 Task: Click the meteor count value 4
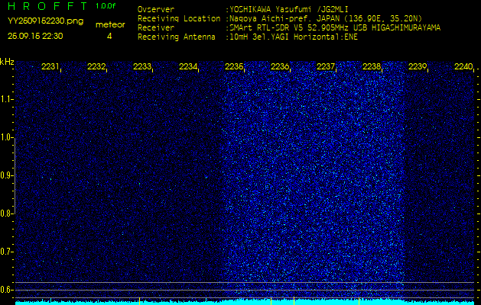(x=109, y=36)
